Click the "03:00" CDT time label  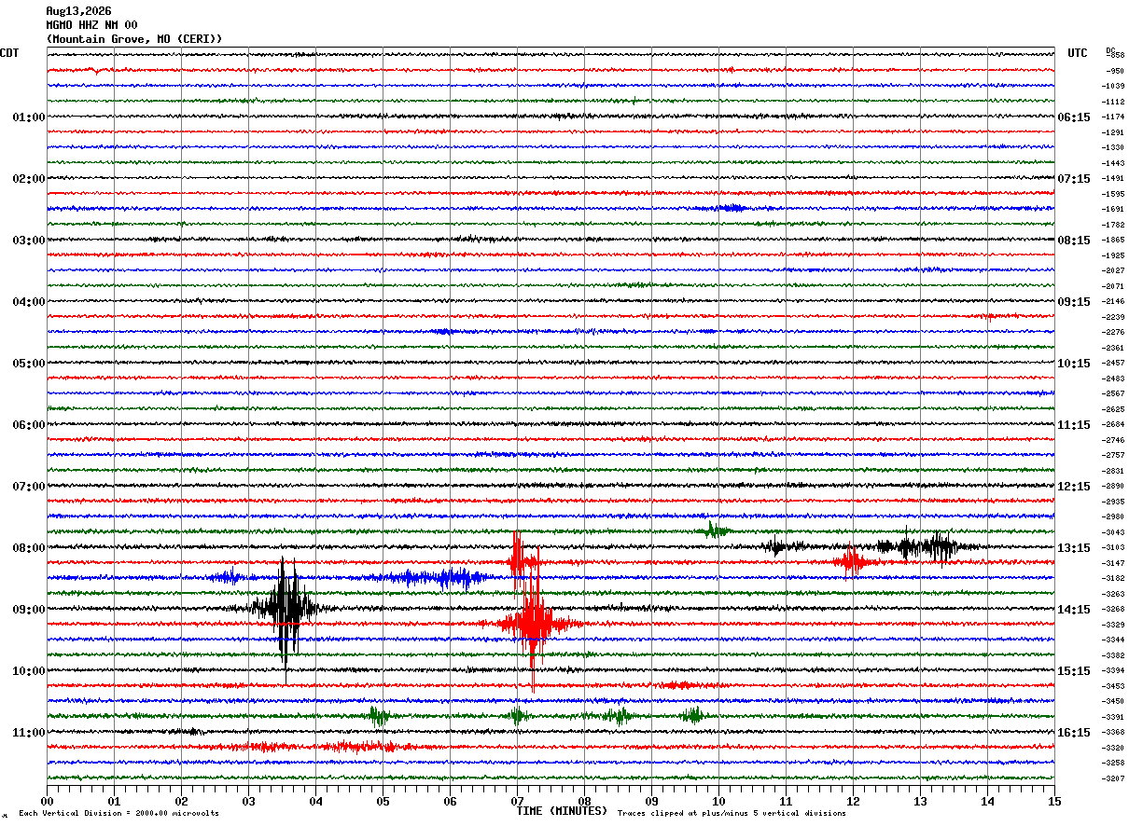pyautogui.click(x=28, y=241)
